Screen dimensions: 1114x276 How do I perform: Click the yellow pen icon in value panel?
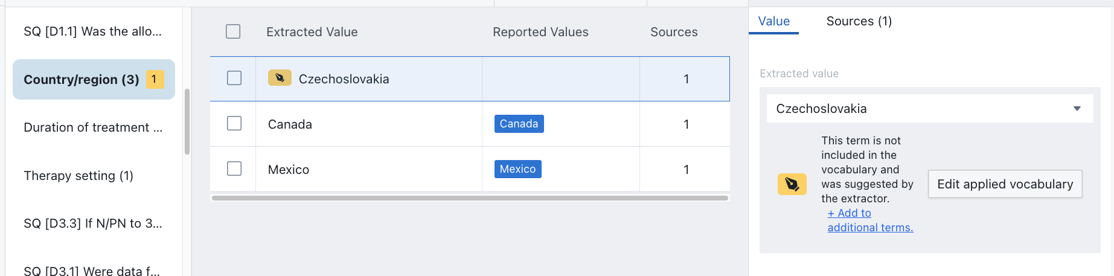pos(792,184)
